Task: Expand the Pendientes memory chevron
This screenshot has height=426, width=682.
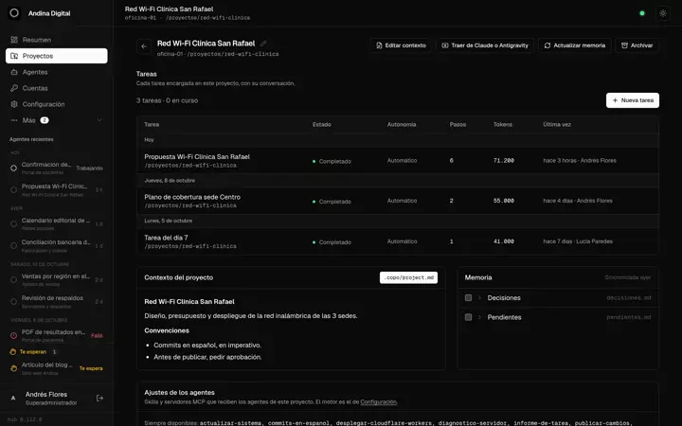Action: click(x=479, y=317)
